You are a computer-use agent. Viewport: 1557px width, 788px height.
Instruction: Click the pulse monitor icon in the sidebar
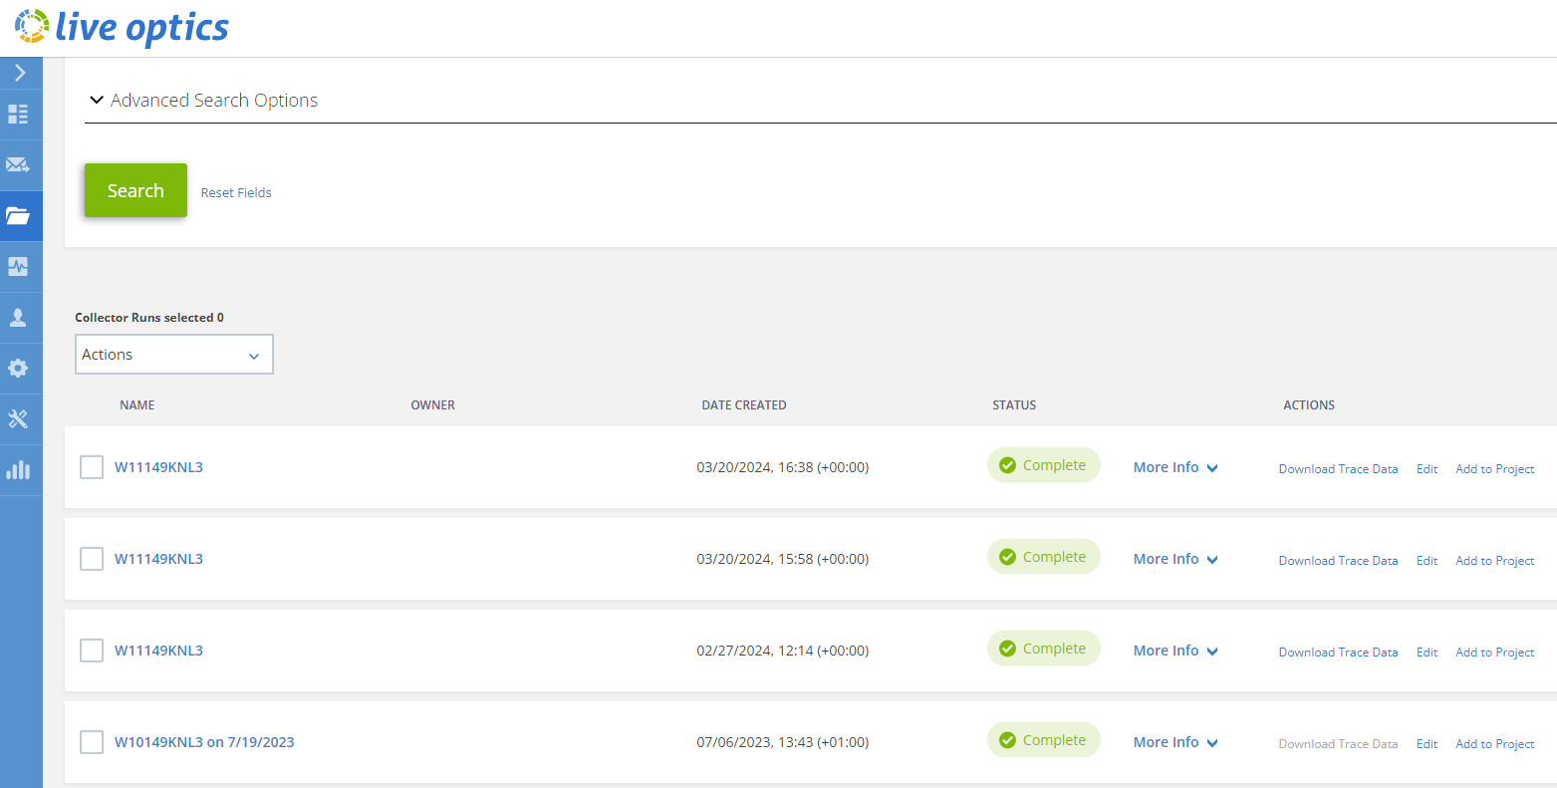pos(18,266)
